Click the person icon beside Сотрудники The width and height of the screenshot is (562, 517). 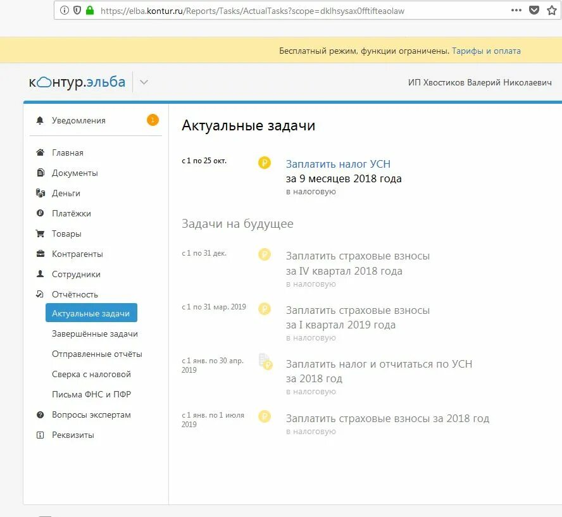click(x=40, y=274)
